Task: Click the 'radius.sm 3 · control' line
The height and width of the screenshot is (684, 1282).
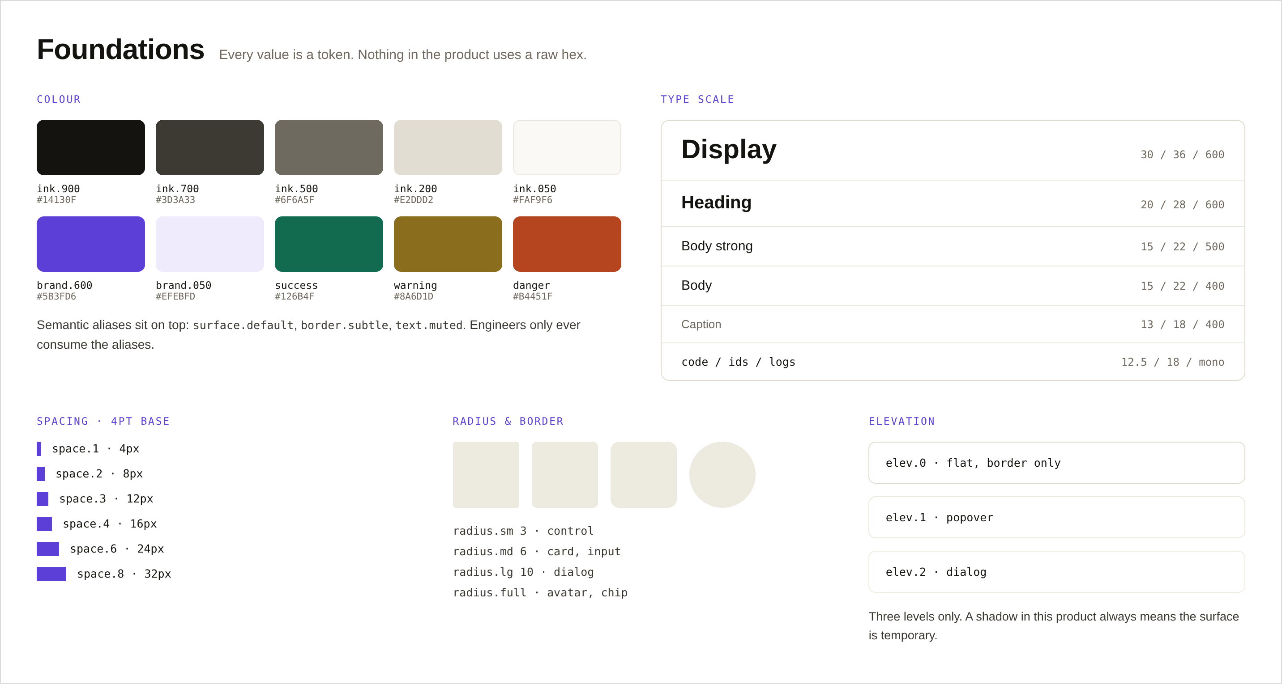Action: (x=523, y=531)
